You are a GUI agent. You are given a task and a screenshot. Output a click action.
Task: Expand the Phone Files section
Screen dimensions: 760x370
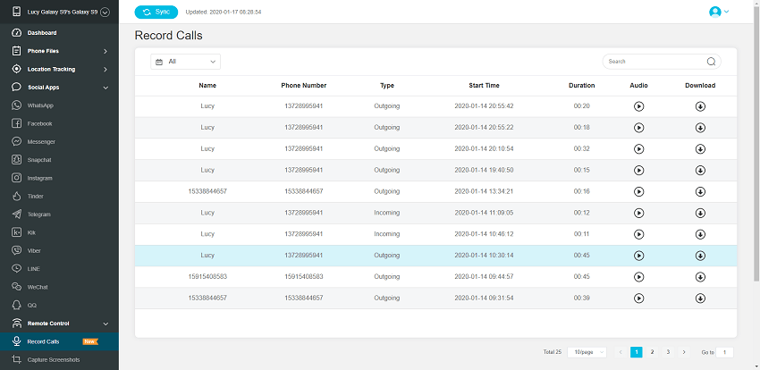pyautogui.click(x=59, y=51)
